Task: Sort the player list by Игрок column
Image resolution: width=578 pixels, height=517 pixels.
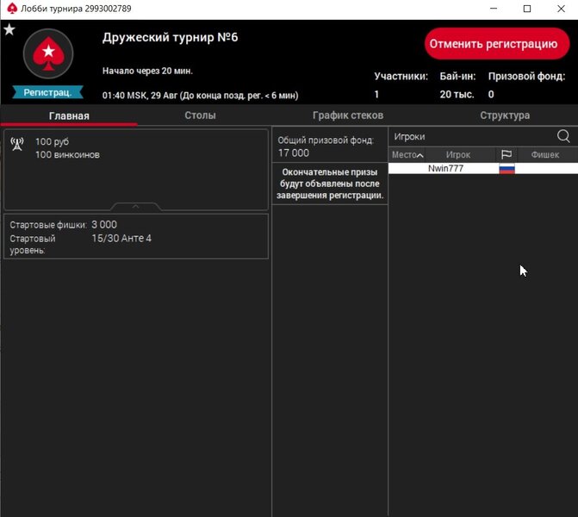Action: point(457,154)
